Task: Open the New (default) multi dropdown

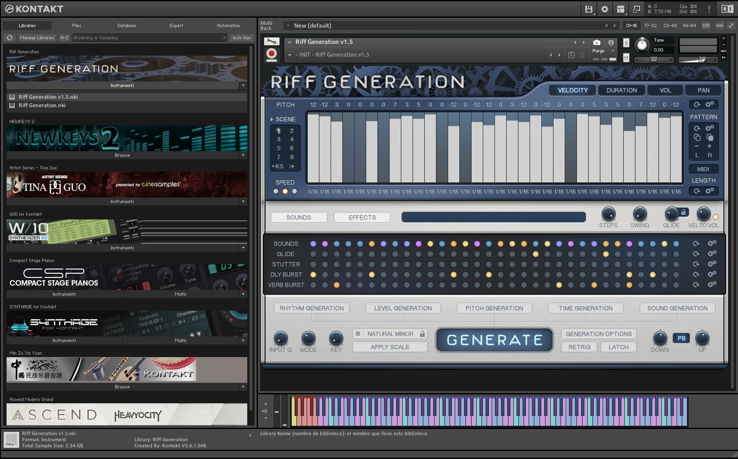Action: coord(289,25)
